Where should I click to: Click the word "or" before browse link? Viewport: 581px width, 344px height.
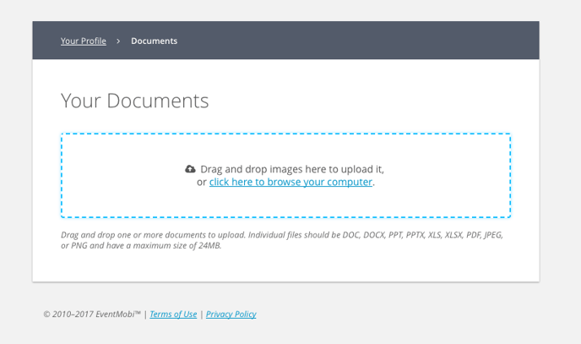(202, 182)
